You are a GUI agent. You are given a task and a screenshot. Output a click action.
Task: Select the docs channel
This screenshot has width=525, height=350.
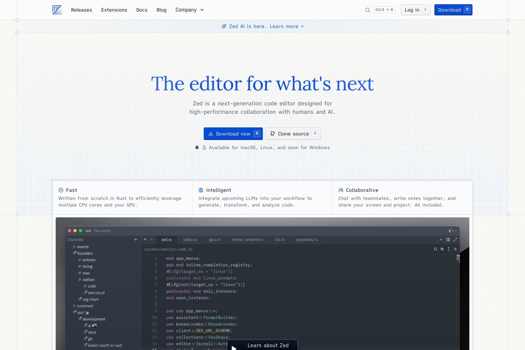(92, 332)
